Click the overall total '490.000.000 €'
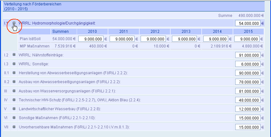The width and height of the screenshot is (271, 137). click(x=251, y=16)
